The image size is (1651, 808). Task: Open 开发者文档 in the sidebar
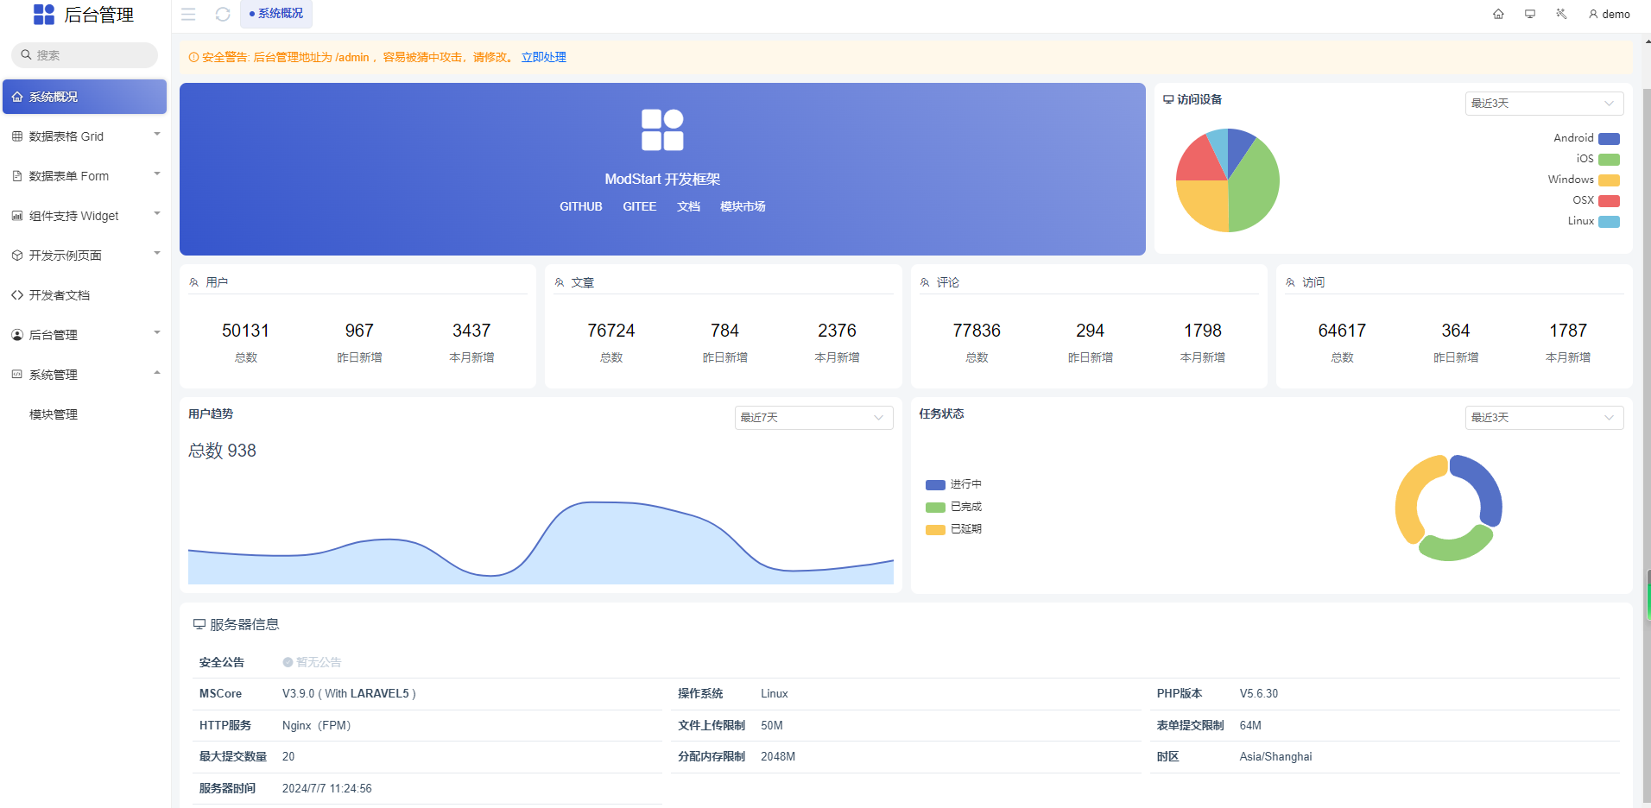(85, 295)
